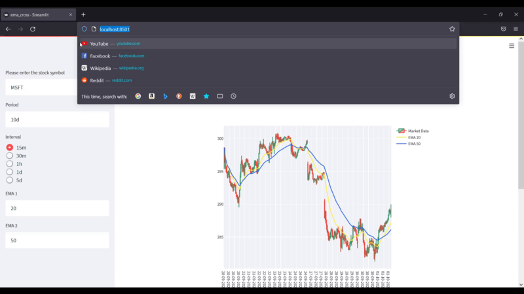Search with Bing engine icon
The width and height of the screenshot is (524, 294).
pos(166,96)
